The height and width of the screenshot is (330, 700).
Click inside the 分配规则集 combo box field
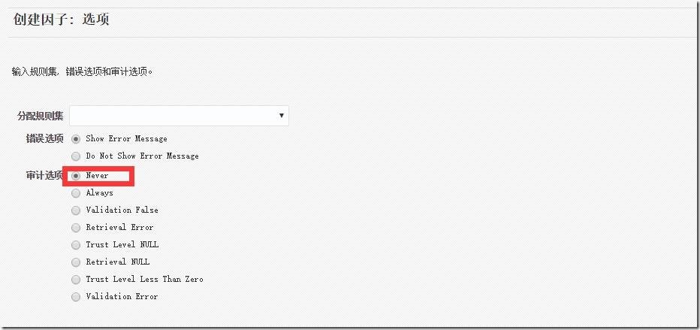click(x=179, y=116)
